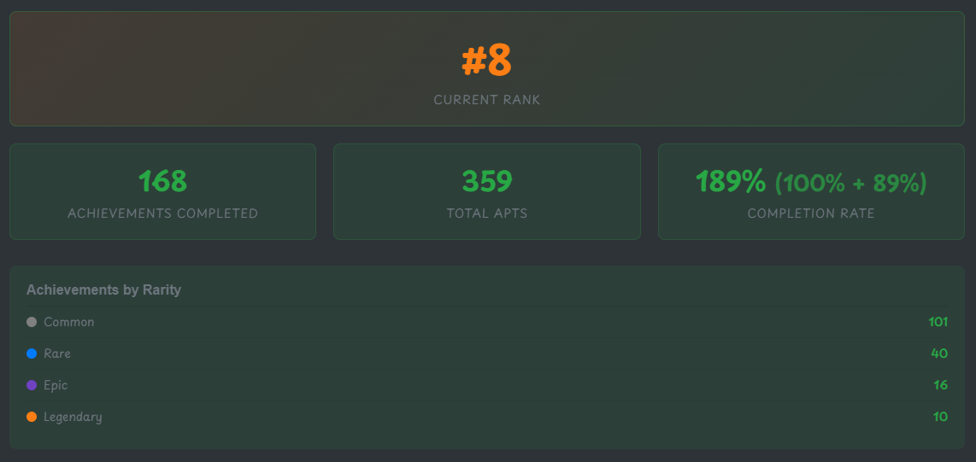Screen dimensions: 976x462
Task: Click the gray Common rarity dot
Action: [32, 322]
